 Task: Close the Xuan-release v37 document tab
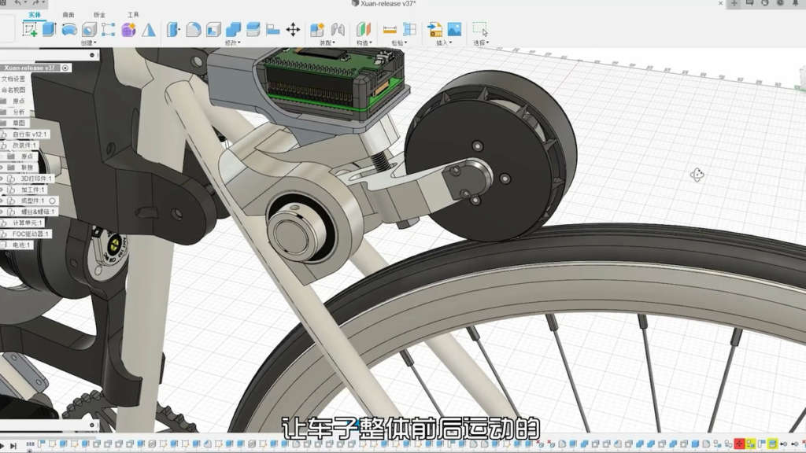720,3
